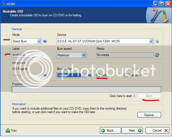Click the help icon next to ISO Engine

tap(45, 75)
